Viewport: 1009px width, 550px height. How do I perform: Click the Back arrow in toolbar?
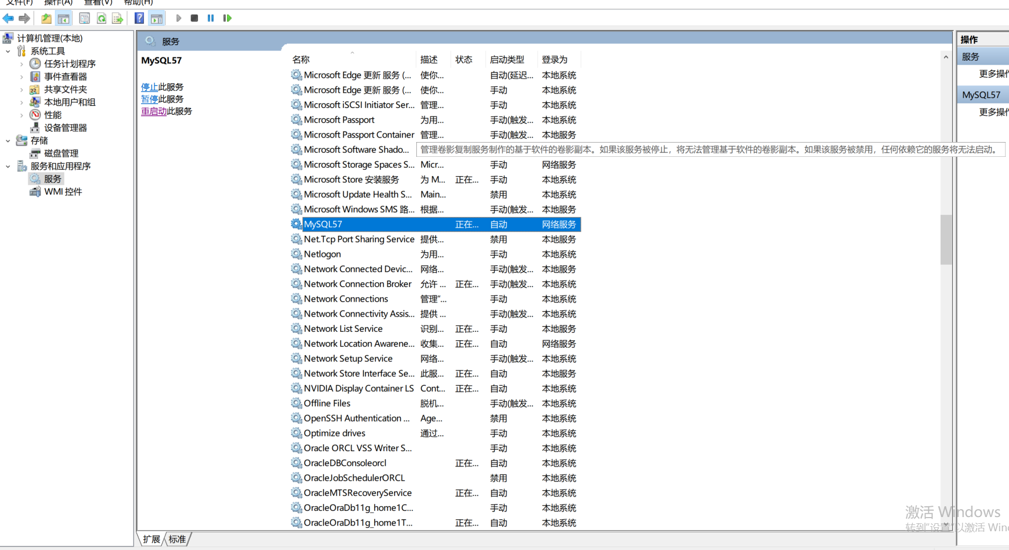pos(9,18)
